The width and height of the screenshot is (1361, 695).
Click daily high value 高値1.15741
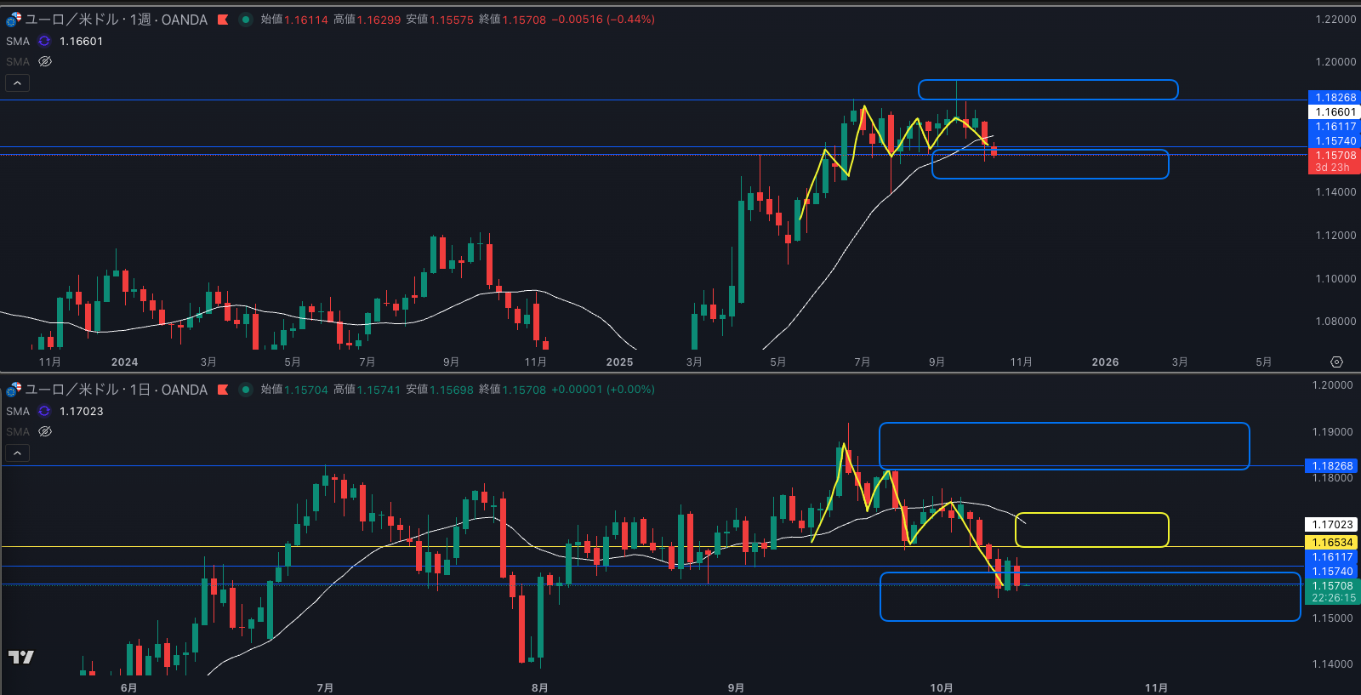367,390
